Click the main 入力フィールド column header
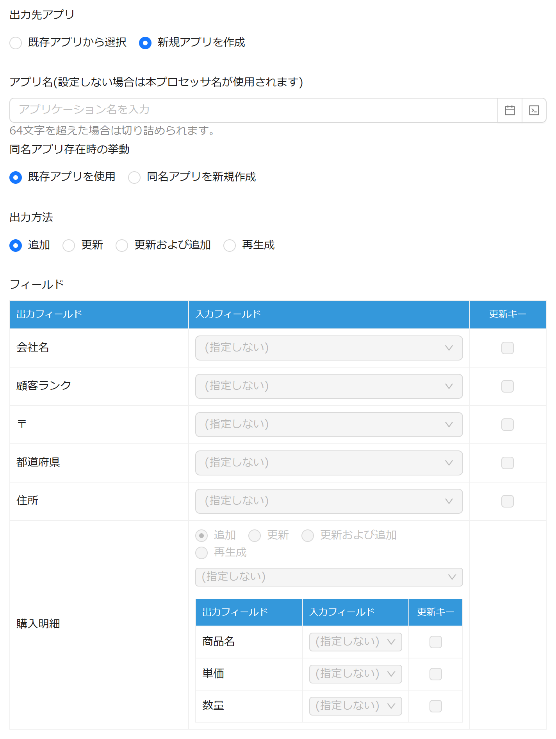The image size is (556, 739). click(x=329, y=315)
